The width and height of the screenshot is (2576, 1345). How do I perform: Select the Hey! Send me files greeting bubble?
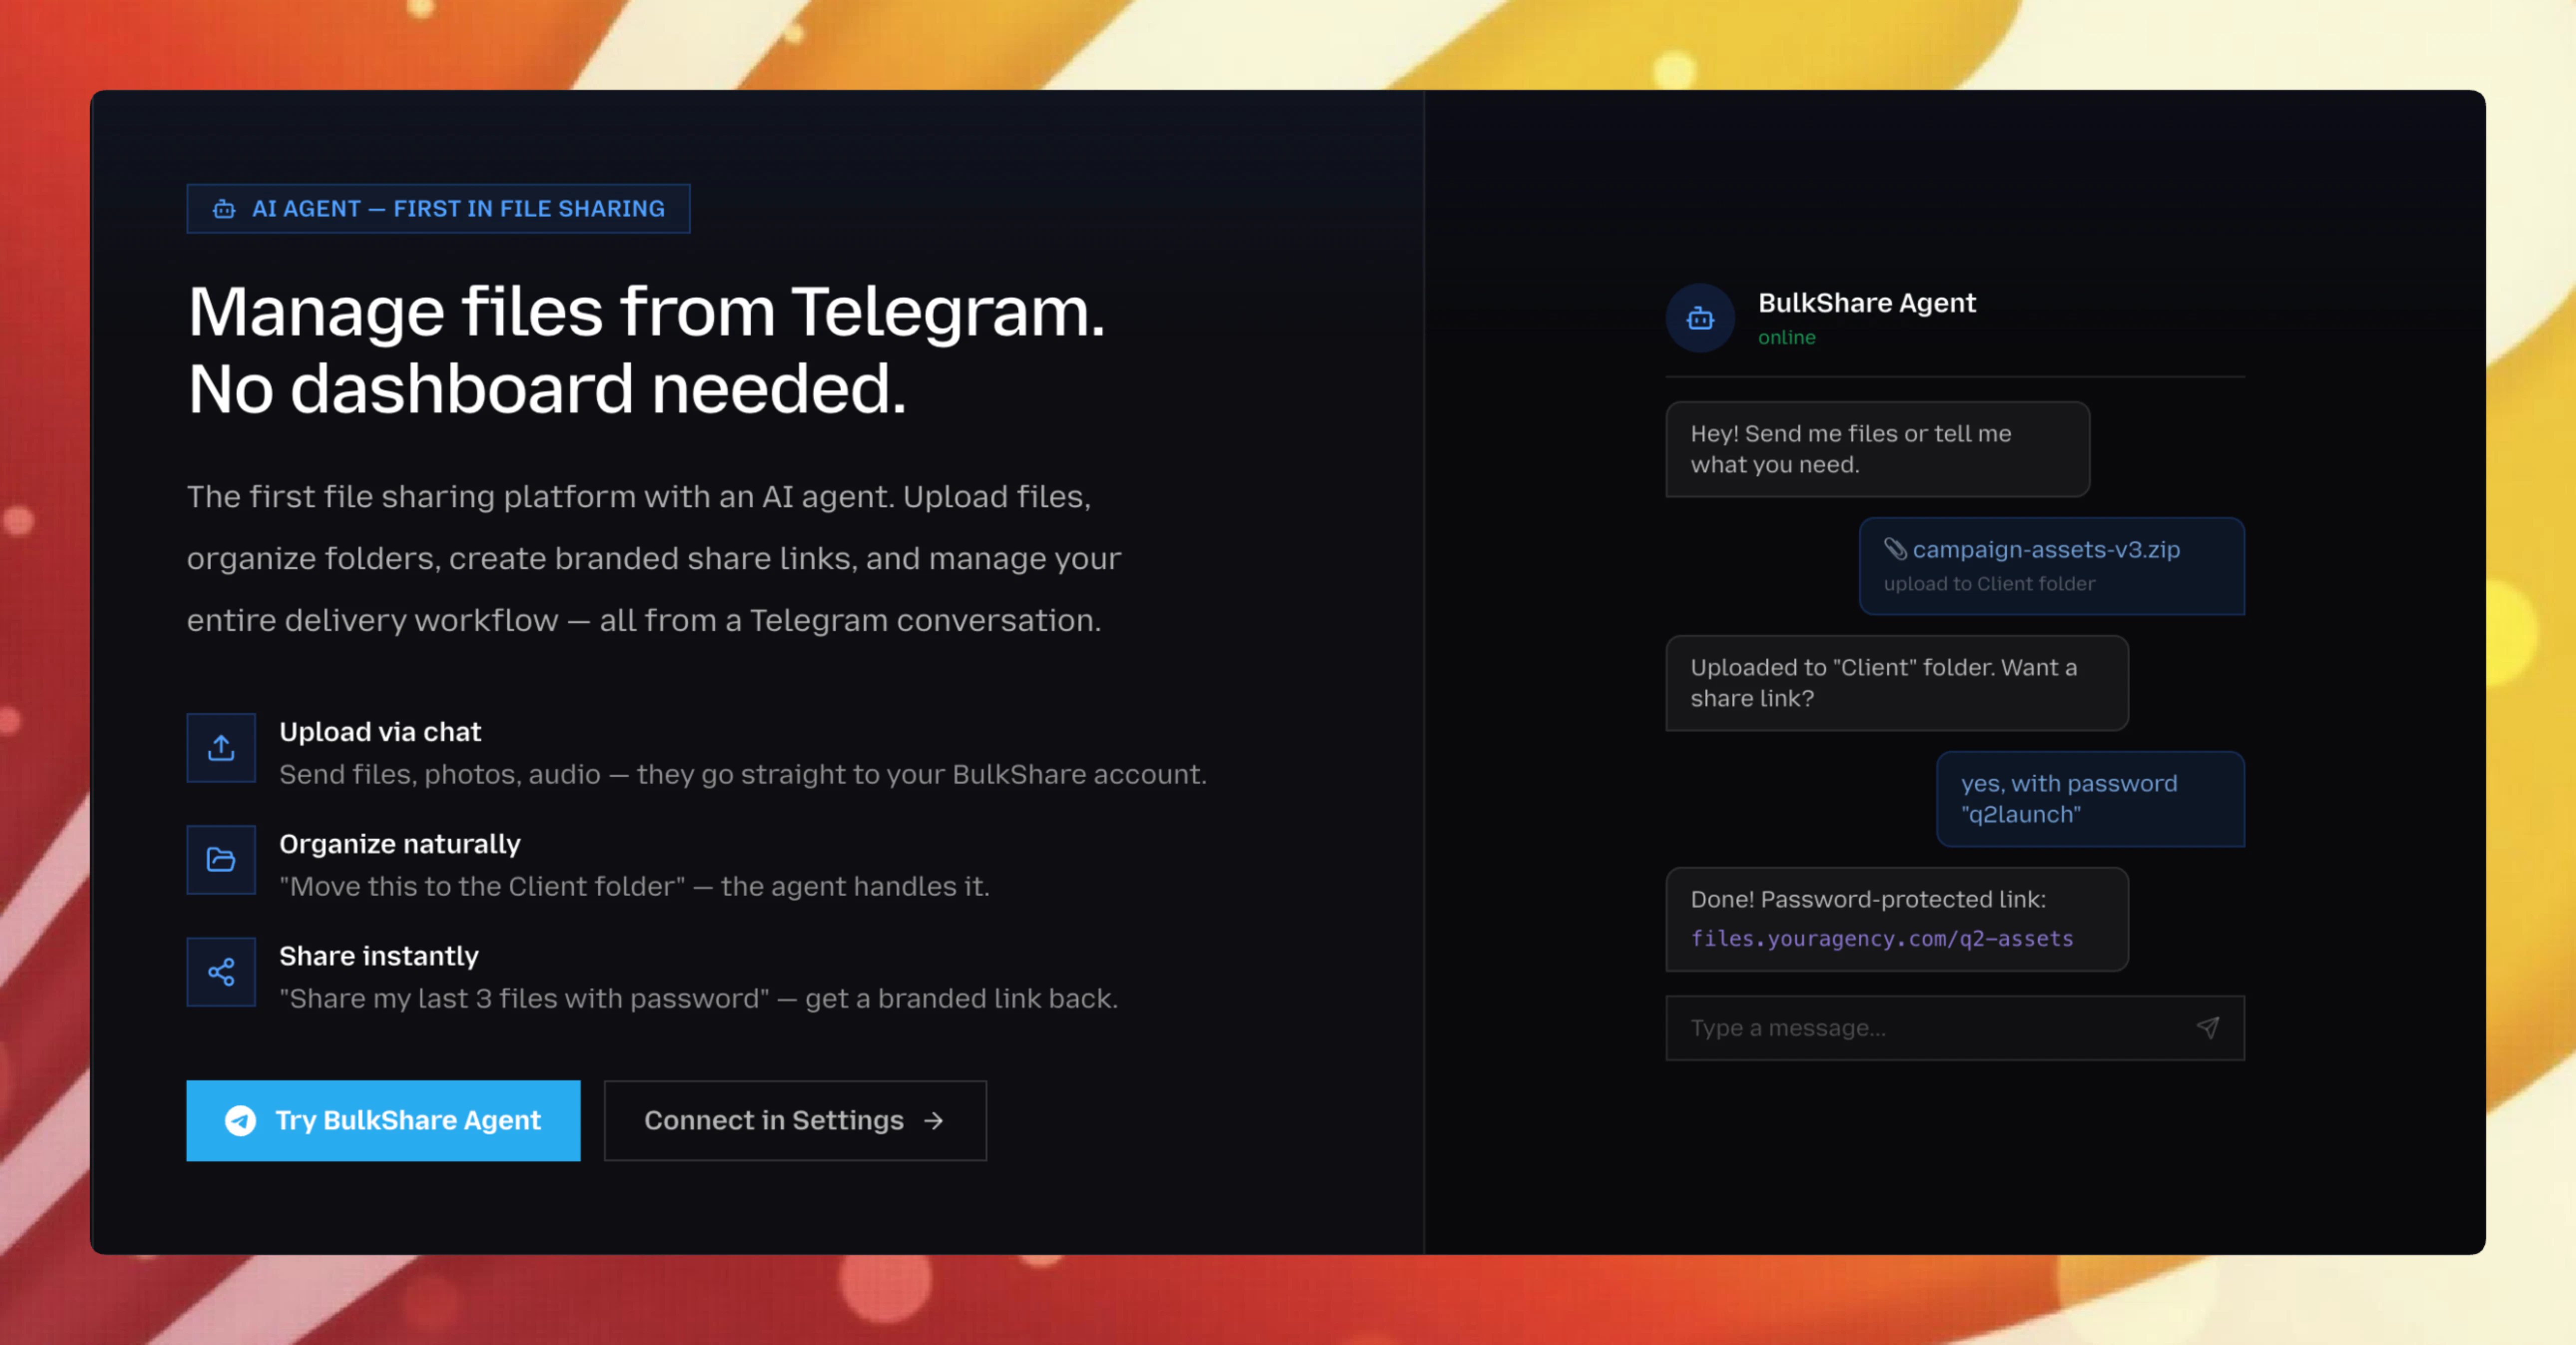click(1877, 449)
